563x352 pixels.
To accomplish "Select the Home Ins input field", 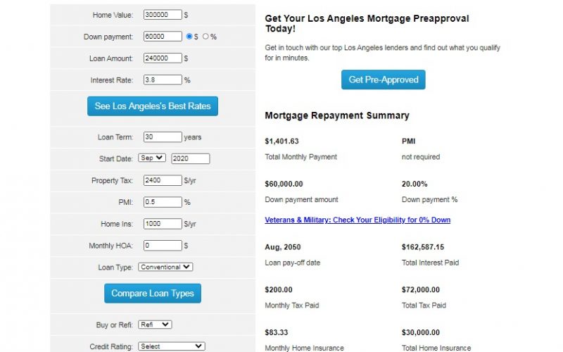I will [163, 224].
